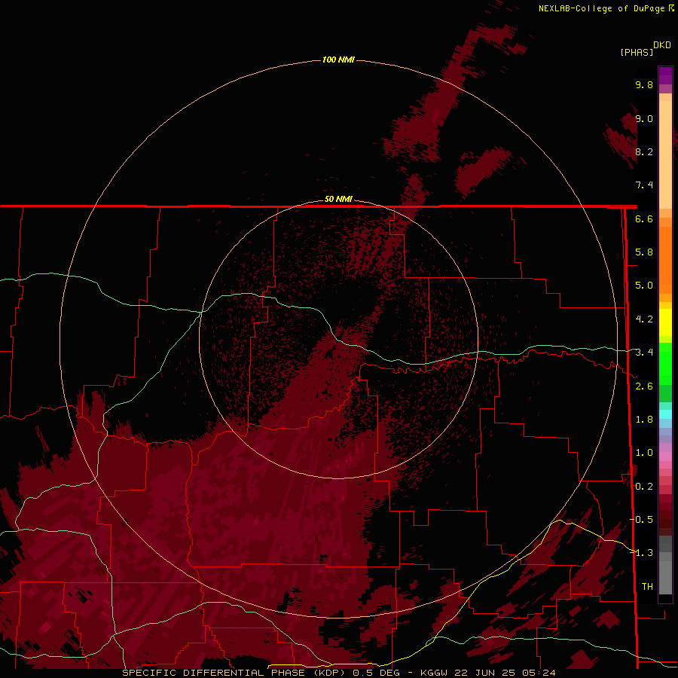678x678 pixels.
Task: Click the 1.8 legend value
Action: click(644, 420)
